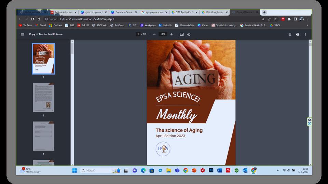The image size is (328, 184).
Task: Open the PDF viewer more actions menu
Action: coord(305,34)
